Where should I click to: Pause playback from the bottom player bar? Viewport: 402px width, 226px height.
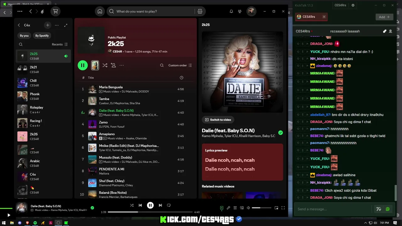pos(150,205)
